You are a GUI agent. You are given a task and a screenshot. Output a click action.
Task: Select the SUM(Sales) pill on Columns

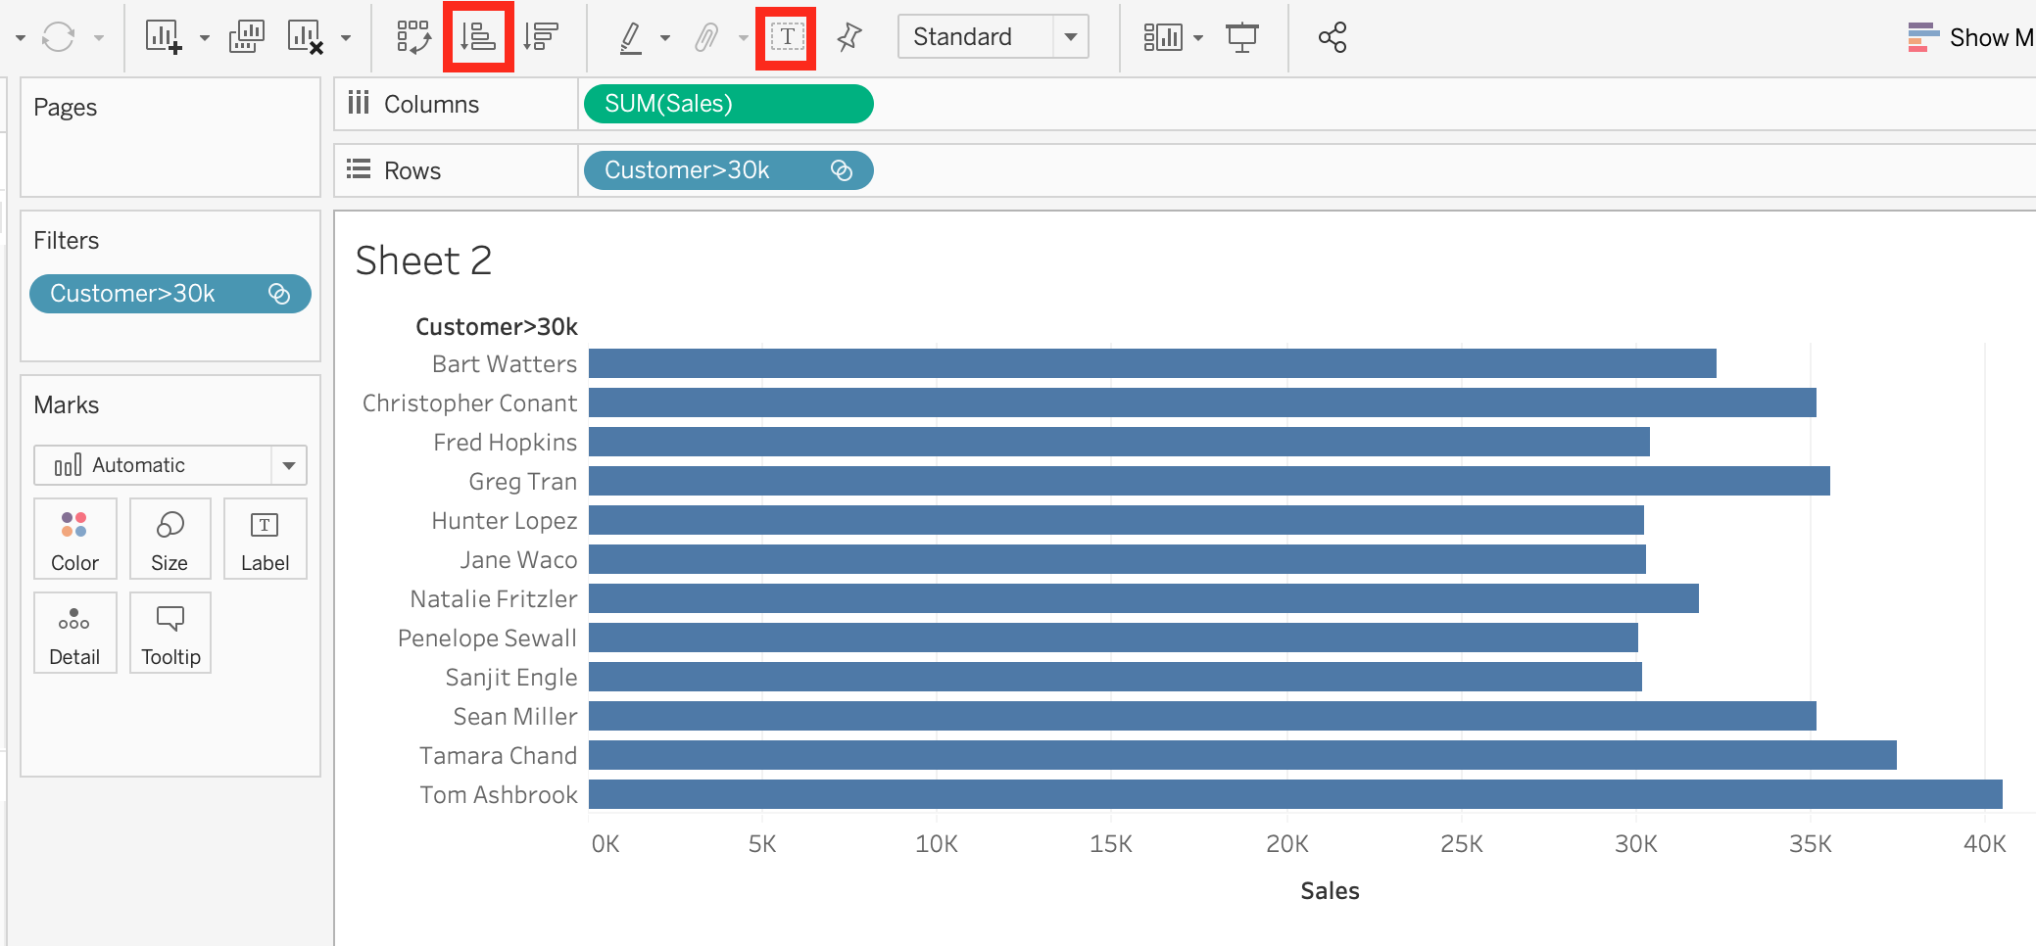click(727, 103)
